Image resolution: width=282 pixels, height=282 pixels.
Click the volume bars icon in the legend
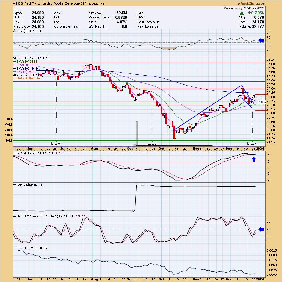click(x=15, y=75)
